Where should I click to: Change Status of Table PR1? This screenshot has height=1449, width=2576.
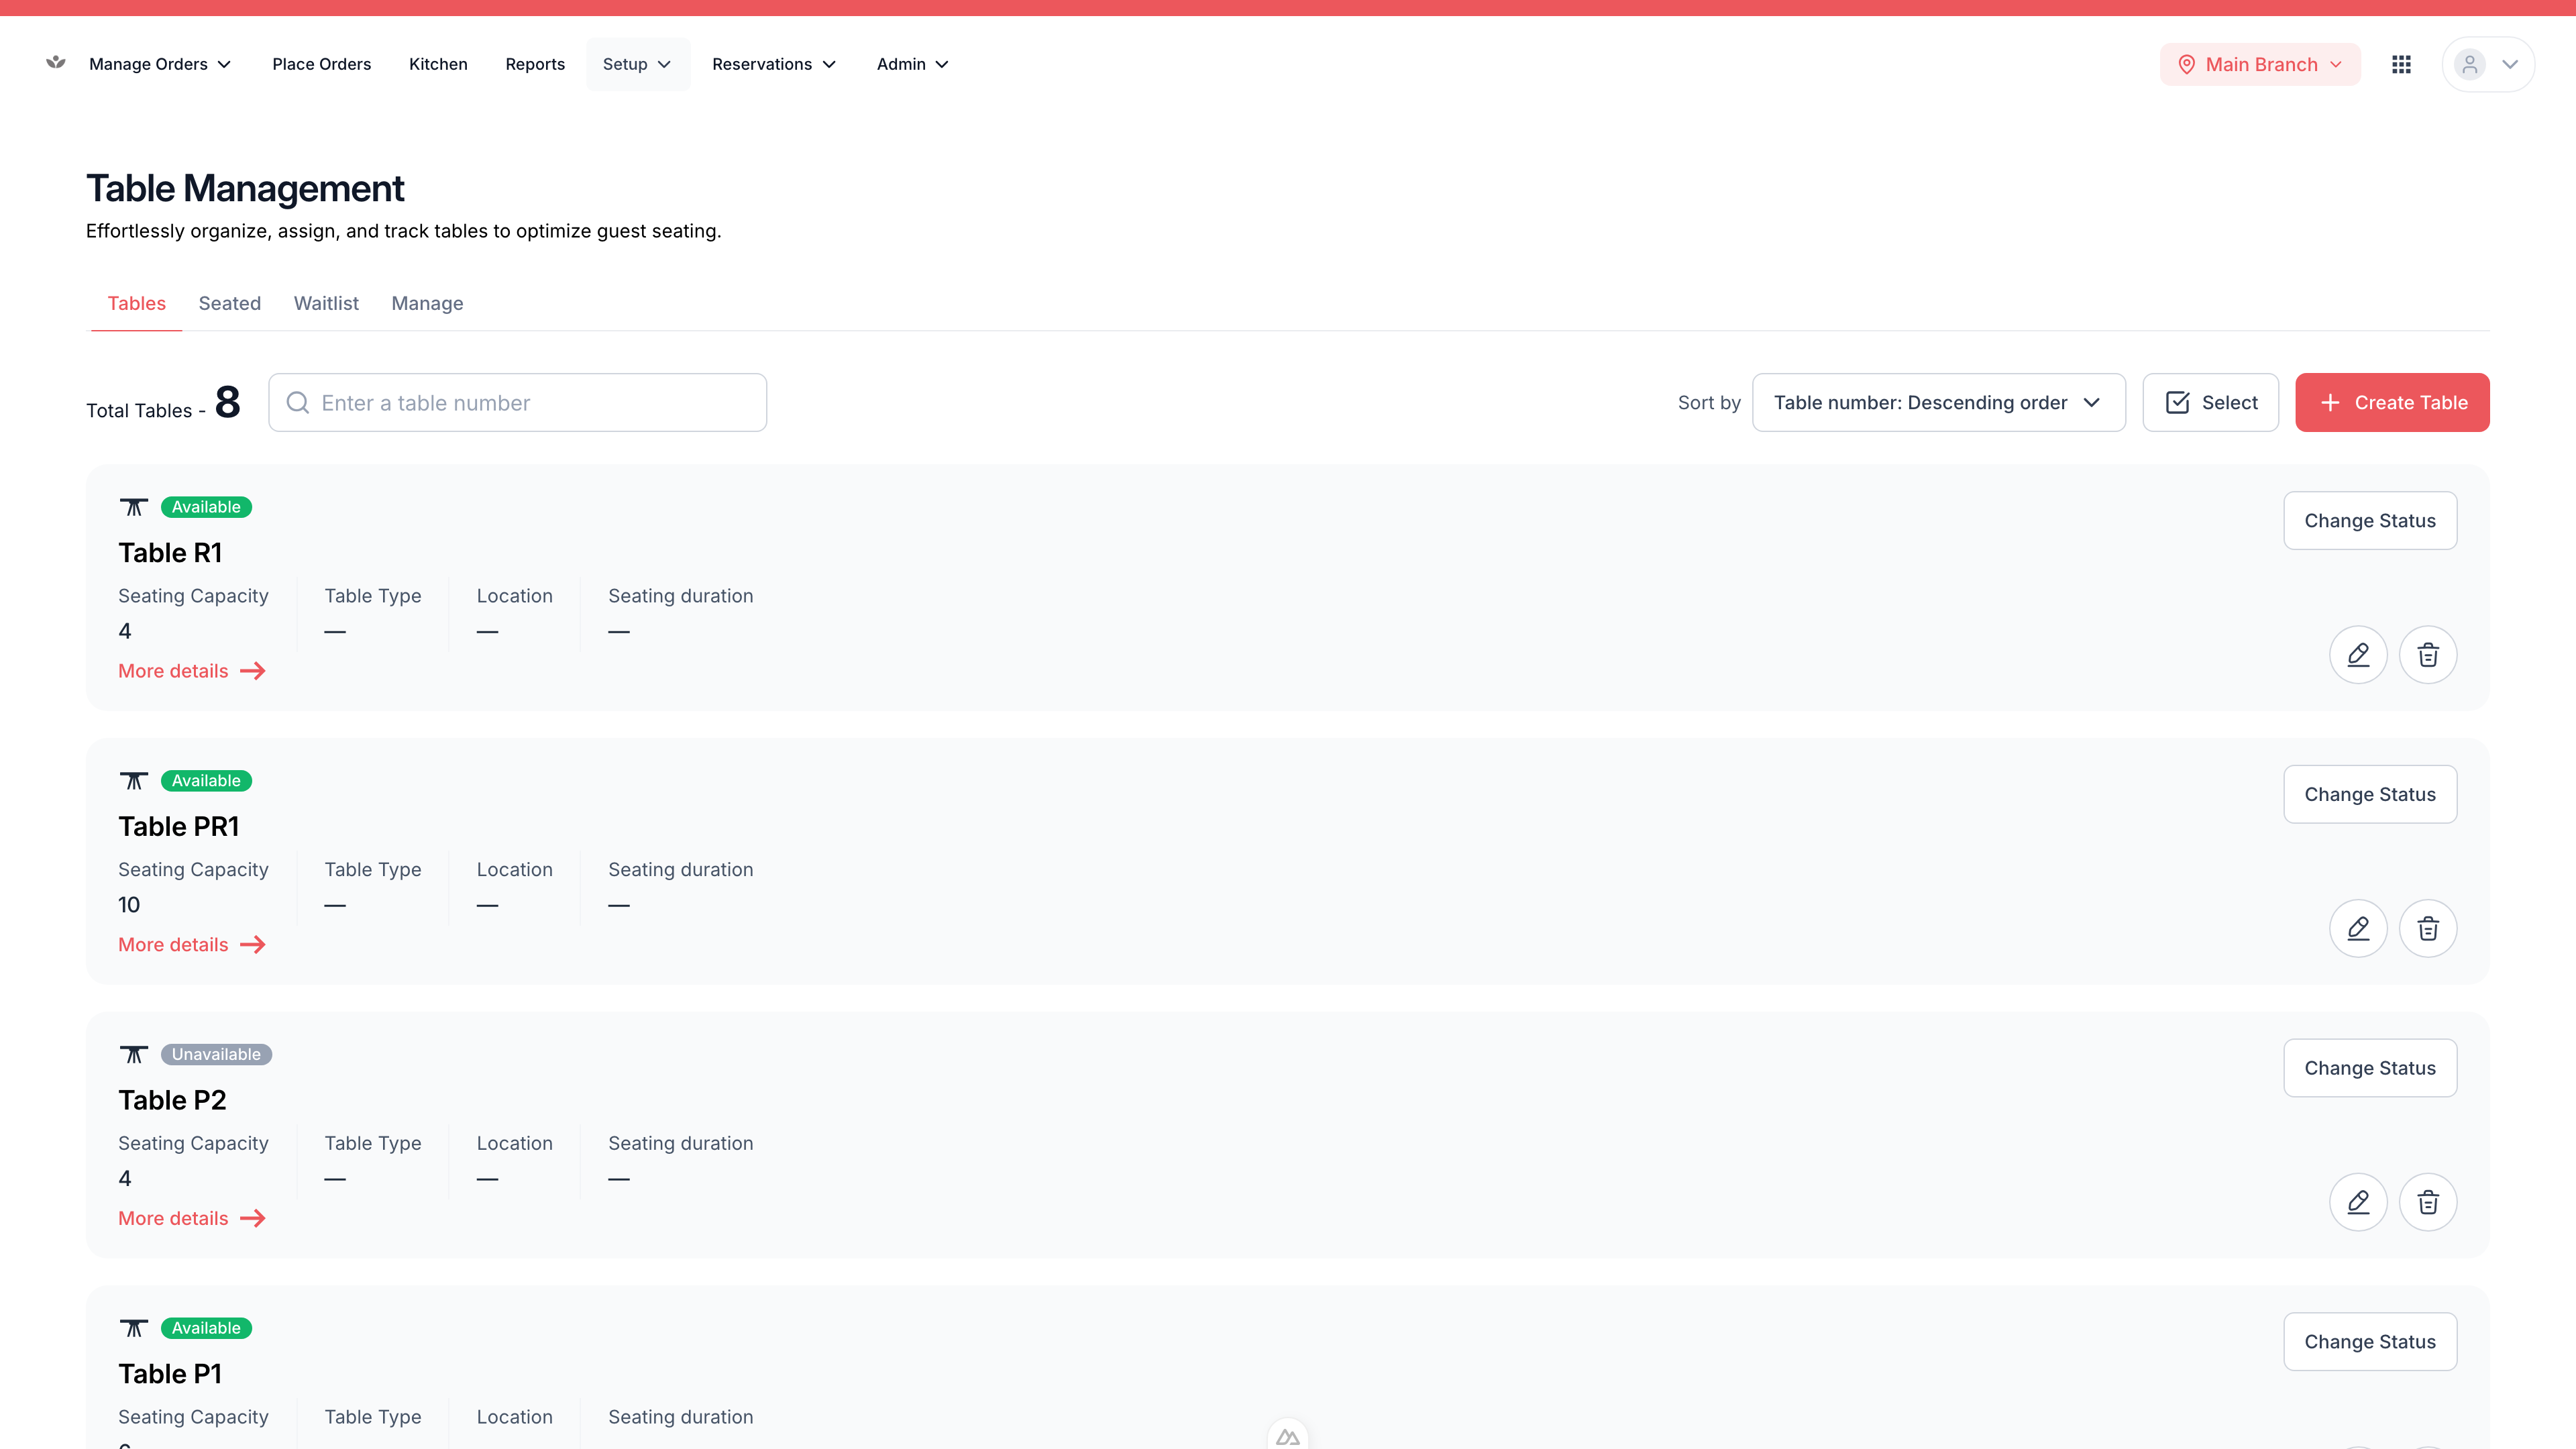2370,794
